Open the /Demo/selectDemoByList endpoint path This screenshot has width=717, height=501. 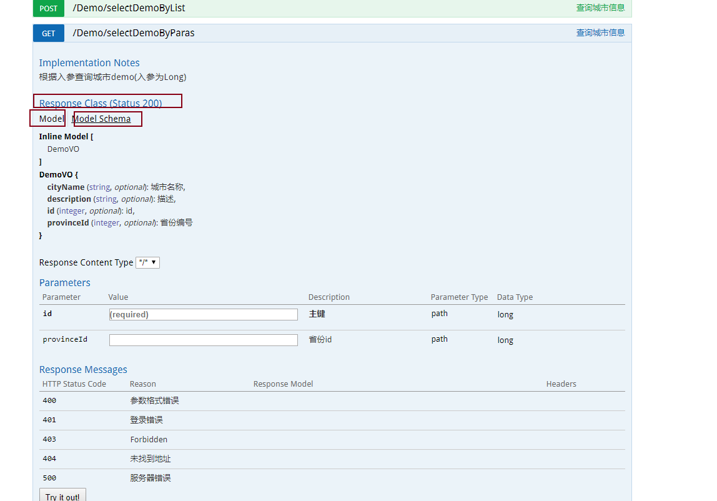click(x=129, y=8)
